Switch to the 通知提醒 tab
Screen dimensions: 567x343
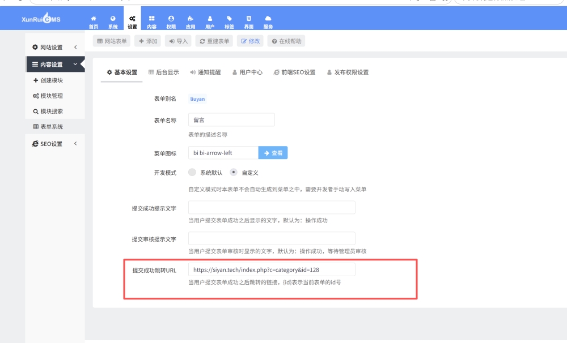[x=205, y=72]
